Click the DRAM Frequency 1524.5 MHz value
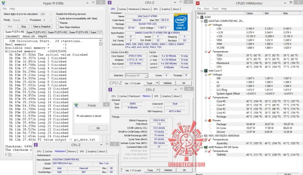The image size is (303, 175). tap(159, 120)
